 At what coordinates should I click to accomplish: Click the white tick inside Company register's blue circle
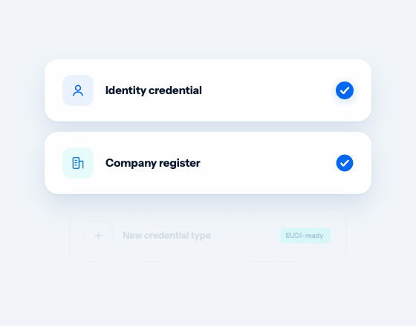coord(345,163)
